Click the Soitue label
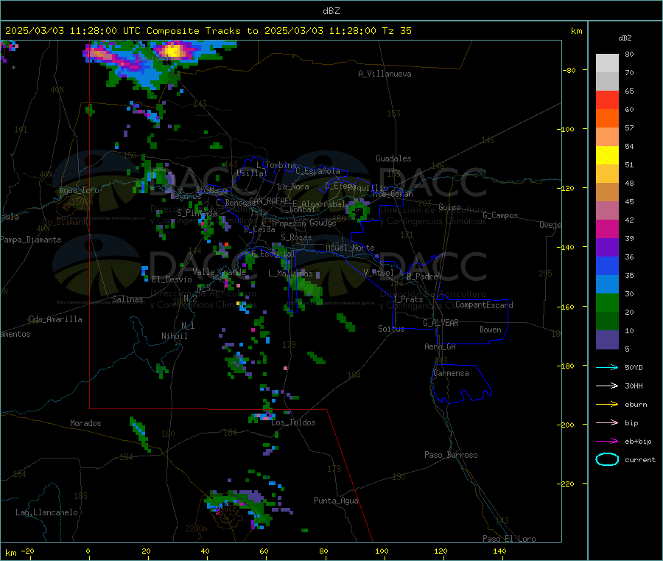Viewport: 663px width, 561px height. 391,329
